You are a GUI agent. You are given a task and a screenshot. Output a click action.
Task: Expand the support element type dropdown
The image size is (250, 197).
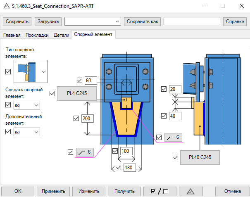click(x=43, y=71)
